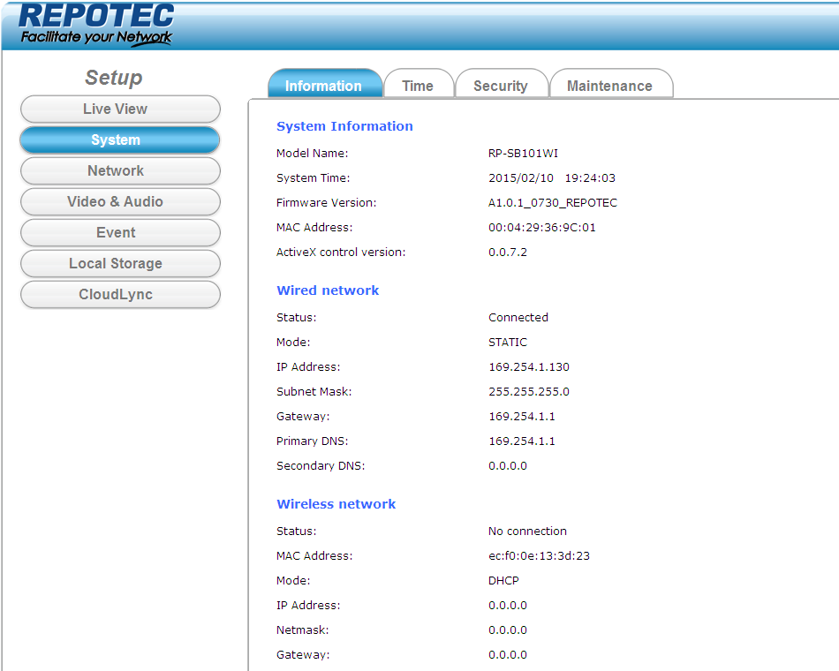This screenshot has width=839, height=671.
Task: Open the Security tab
Action: coord(500,86)
